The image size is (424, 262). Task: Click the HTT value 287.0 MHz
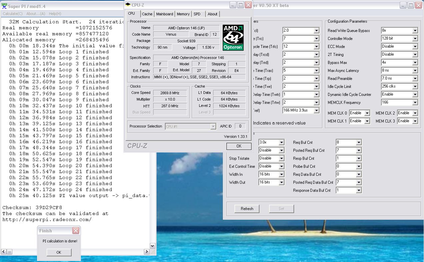click(x=170, y=106)
